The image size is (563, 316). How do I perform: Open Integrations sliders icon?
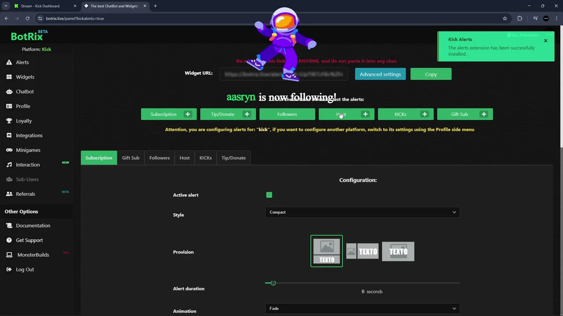[x=9, y=136]
